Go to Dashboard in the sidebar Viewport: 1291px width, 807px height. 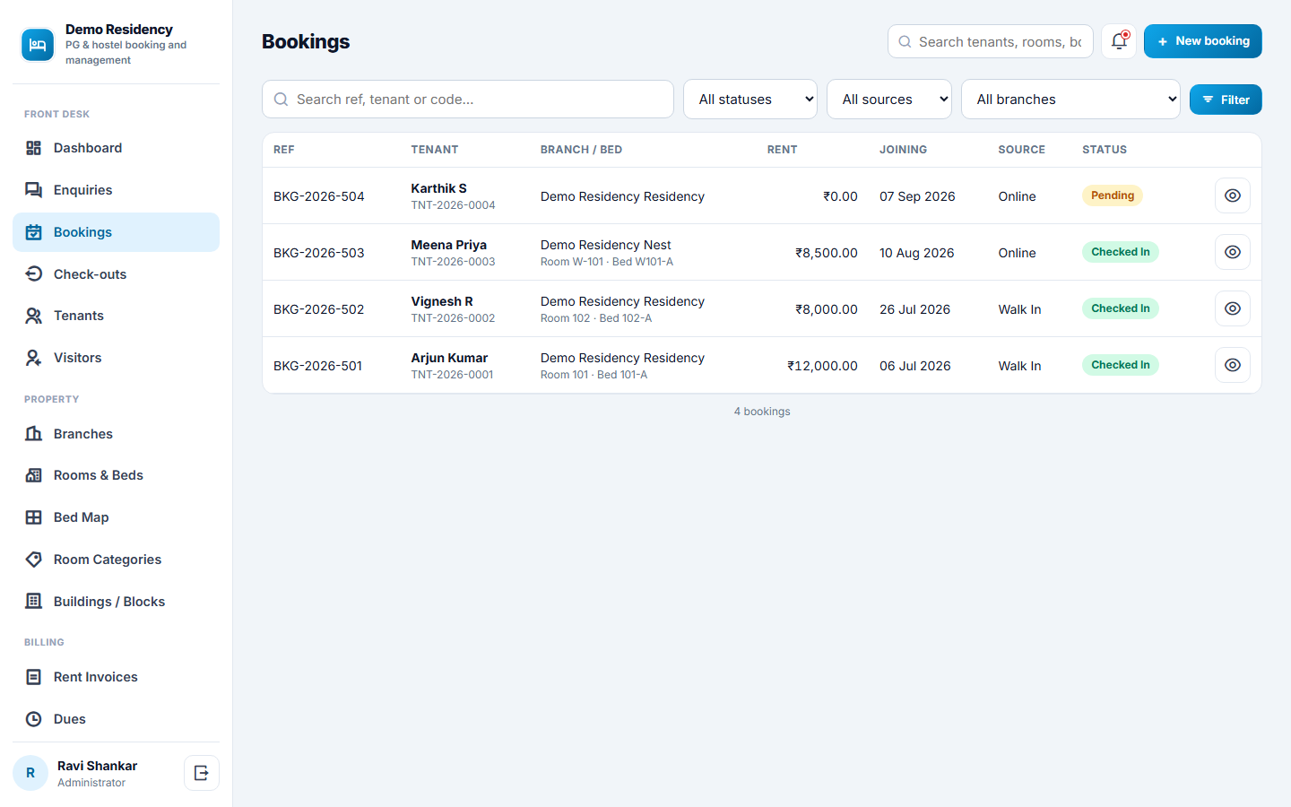[x=116, y=148]
